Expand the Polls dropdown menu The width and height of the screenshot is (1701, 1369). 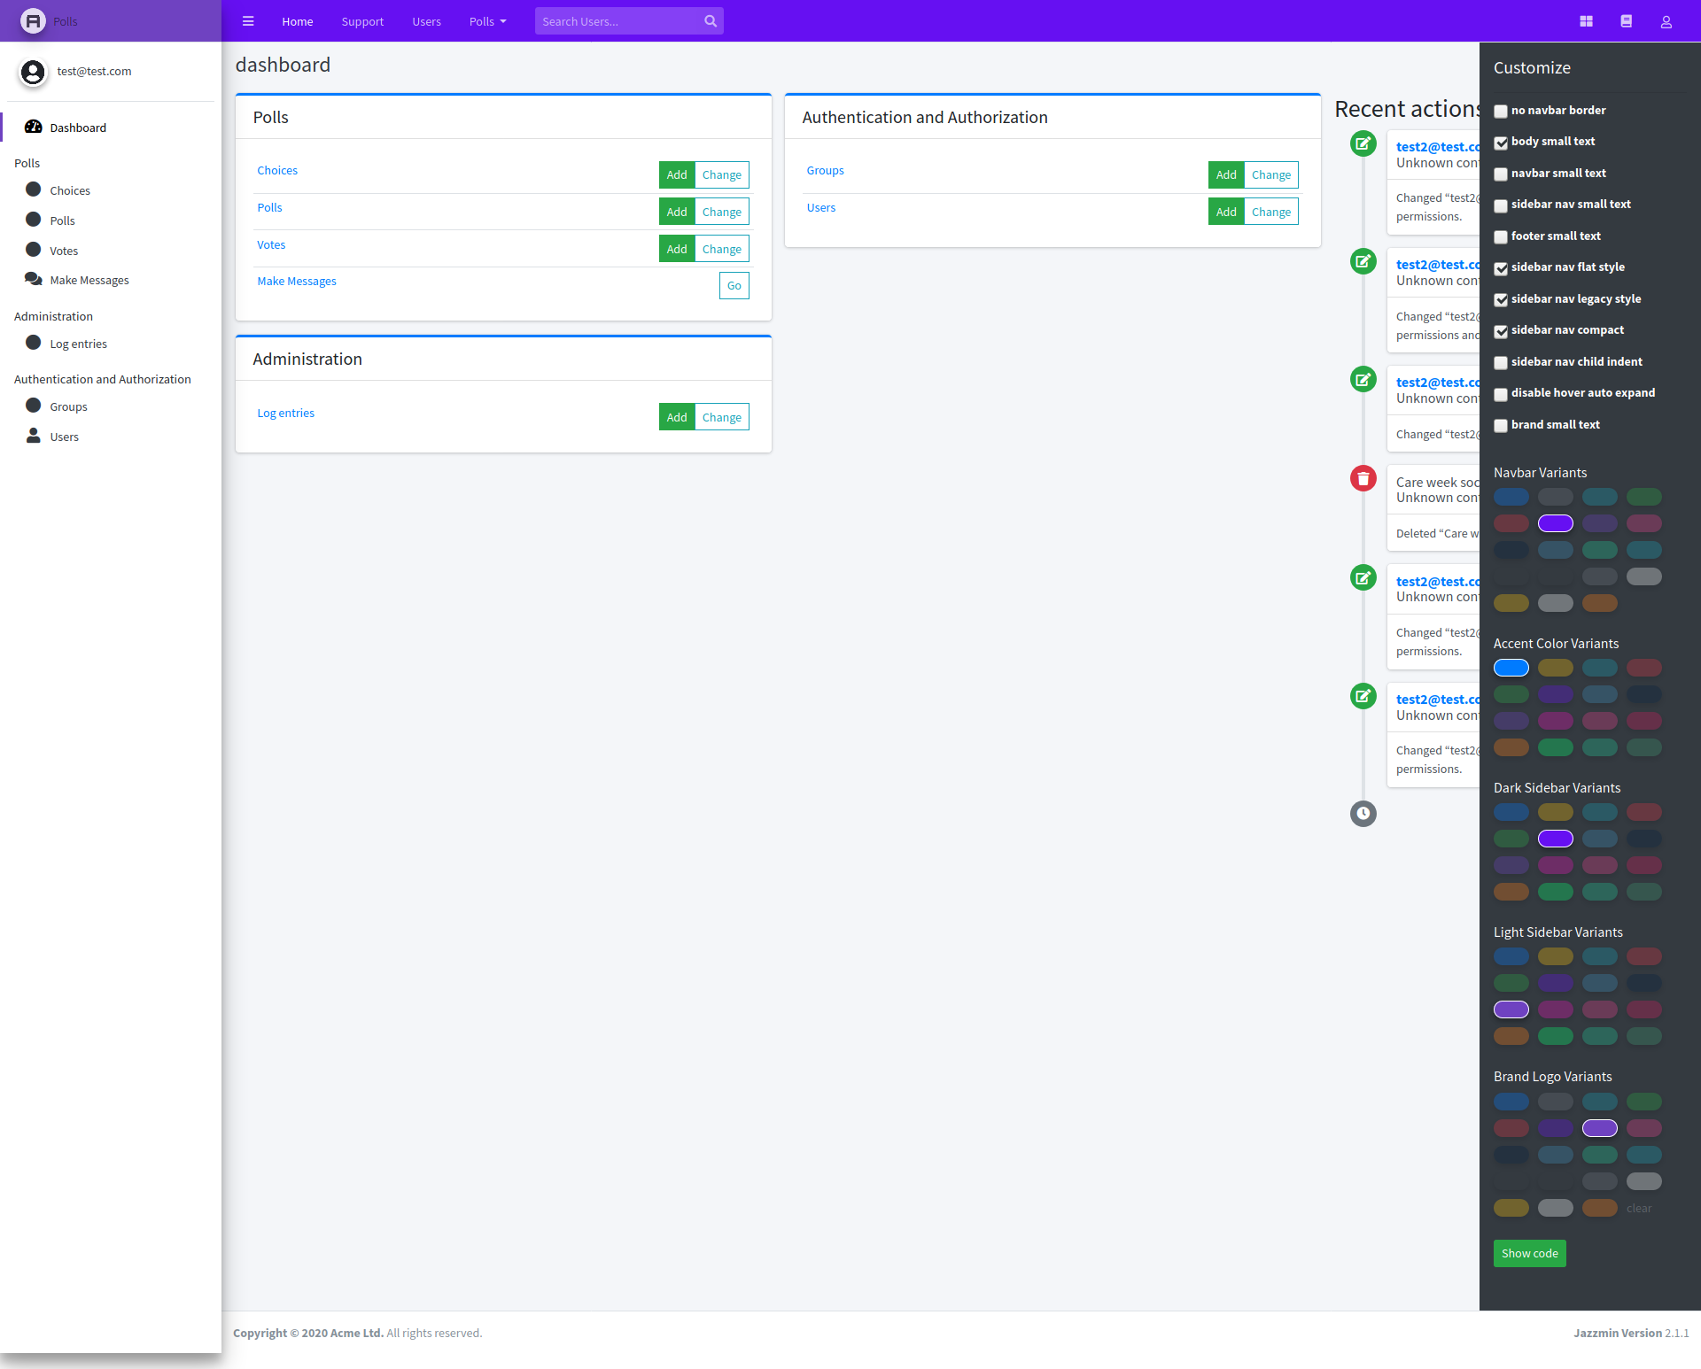coord(488,21)
